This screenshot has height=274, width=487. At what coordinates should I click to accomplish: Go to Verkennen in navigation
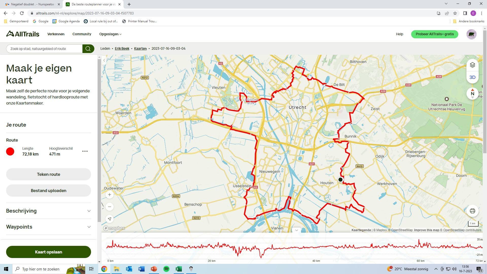click(x=56, y=34)
